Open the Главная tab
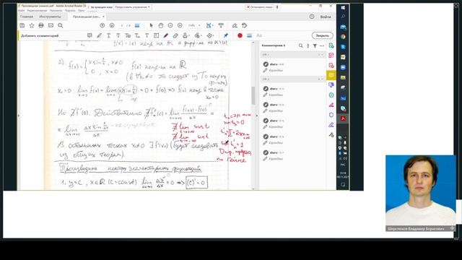Screen dimensions: 462x260 27,17
